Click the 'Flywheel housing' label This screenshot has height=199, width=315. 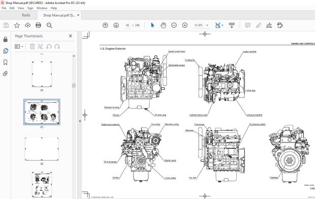111,108
